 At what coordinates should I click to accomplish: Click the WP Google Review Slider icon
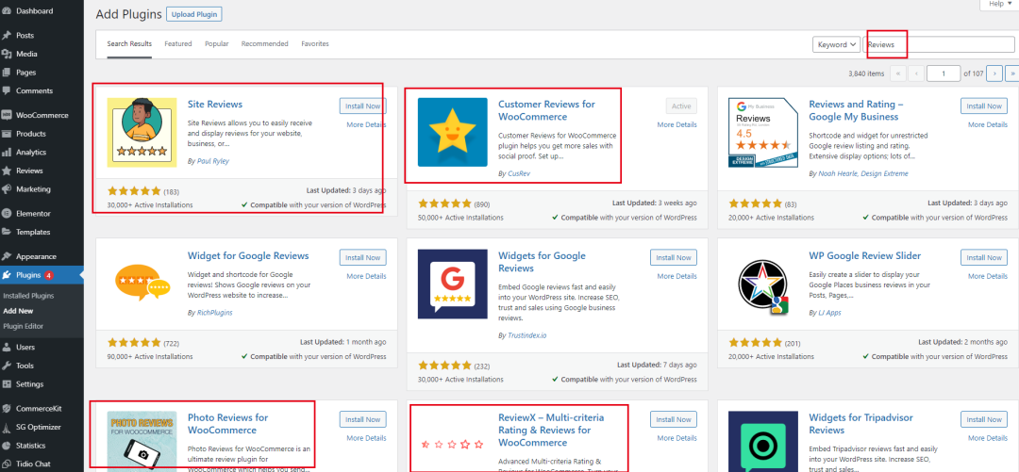pyautogui.click(x=763, y=284)
